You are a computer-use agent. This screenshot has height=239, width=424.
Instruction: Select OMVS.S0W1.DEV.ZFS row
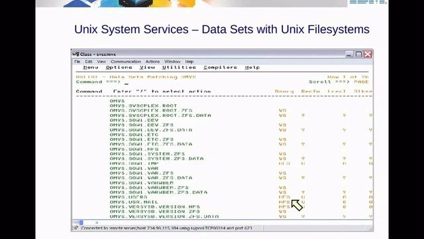coord(141,125)
